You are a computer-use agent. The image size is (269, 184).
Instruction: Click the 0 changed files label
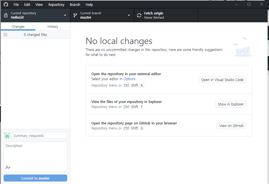(x=35, y=35)
